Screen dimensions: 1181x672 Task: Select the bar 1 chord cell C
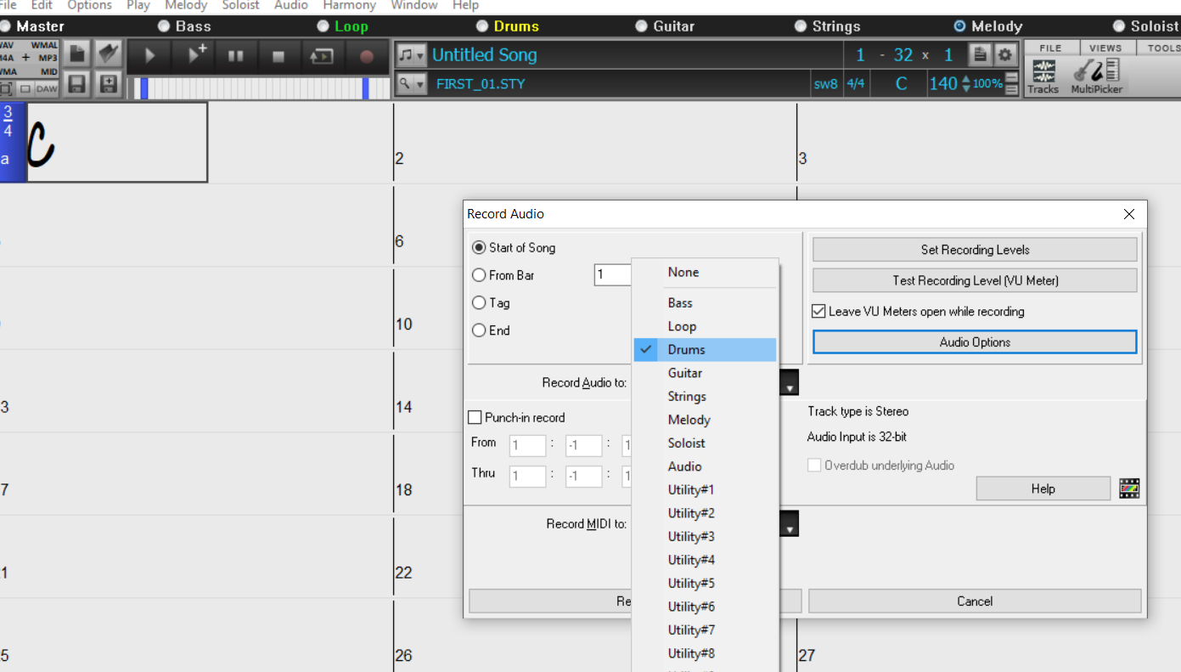coord(117,142)
